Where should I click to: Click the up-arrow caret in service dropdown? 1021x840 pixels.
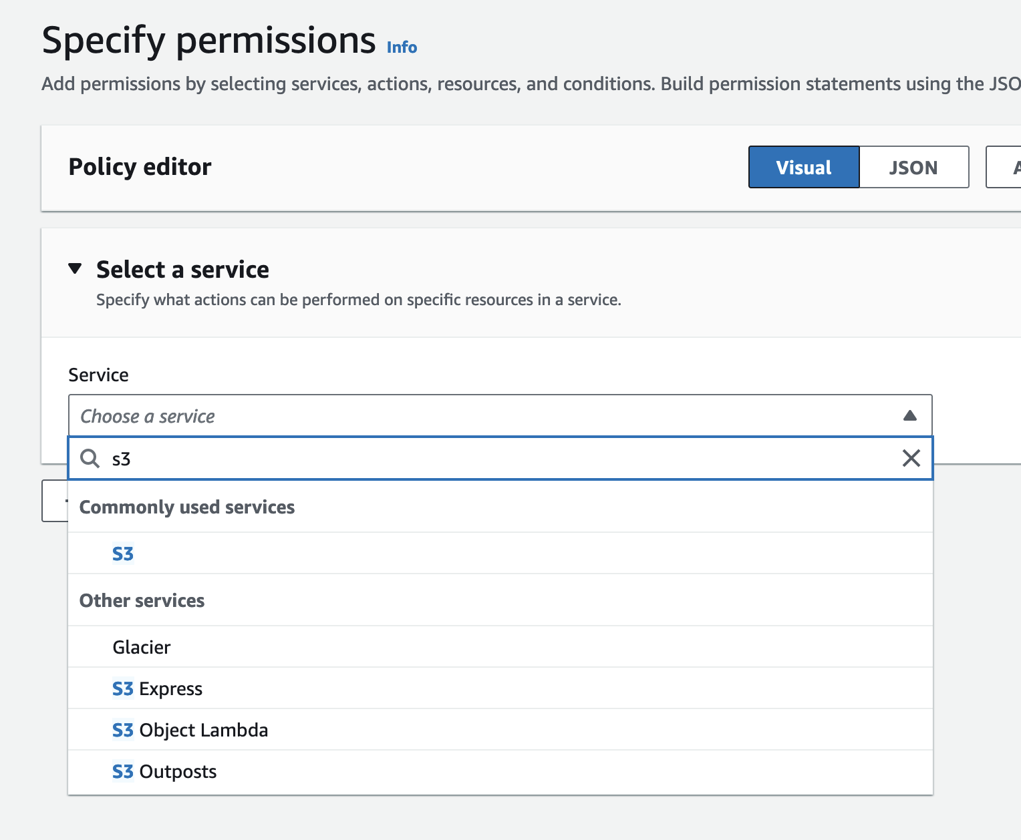[x=909, y=416]
